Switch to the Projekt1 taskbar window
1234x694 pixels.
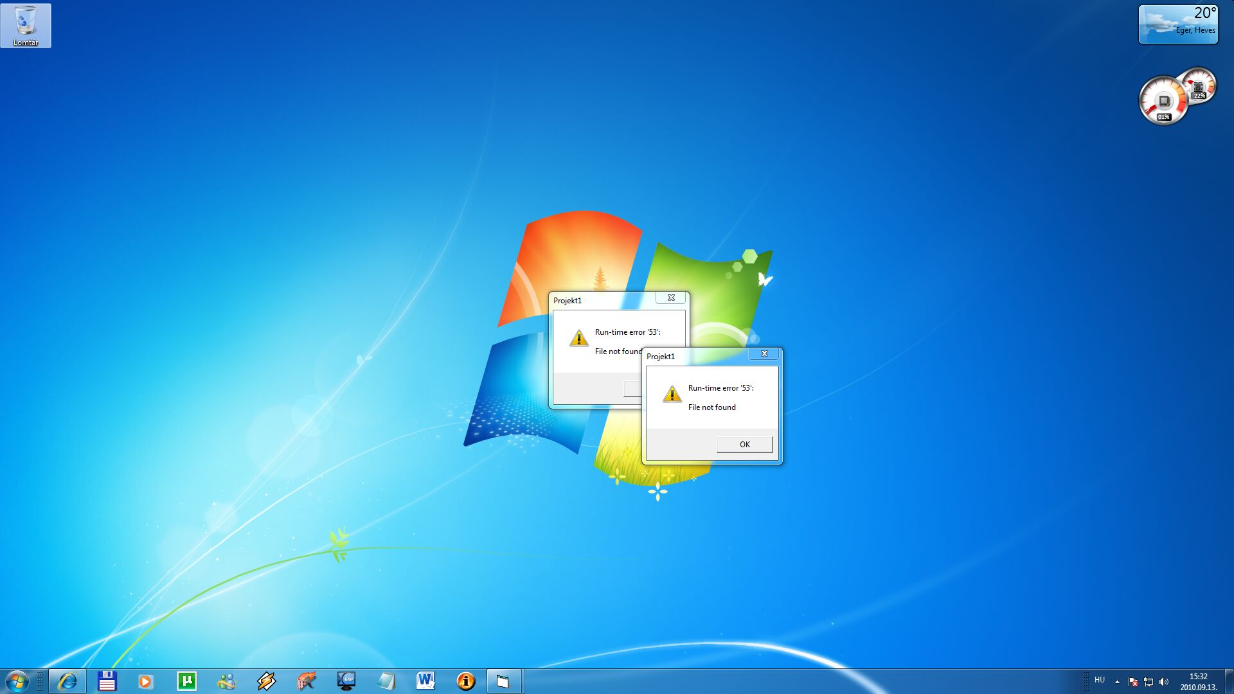click(504, 681)
